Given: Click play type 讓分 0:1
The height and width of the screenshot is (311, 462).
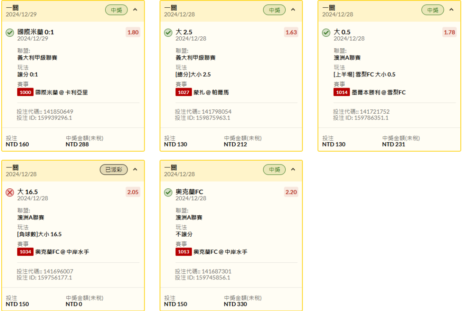Looking at the screenshot, I should 28,74.
